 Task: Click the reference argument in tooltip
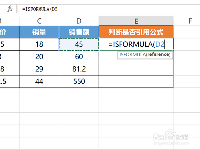point(158,54)
